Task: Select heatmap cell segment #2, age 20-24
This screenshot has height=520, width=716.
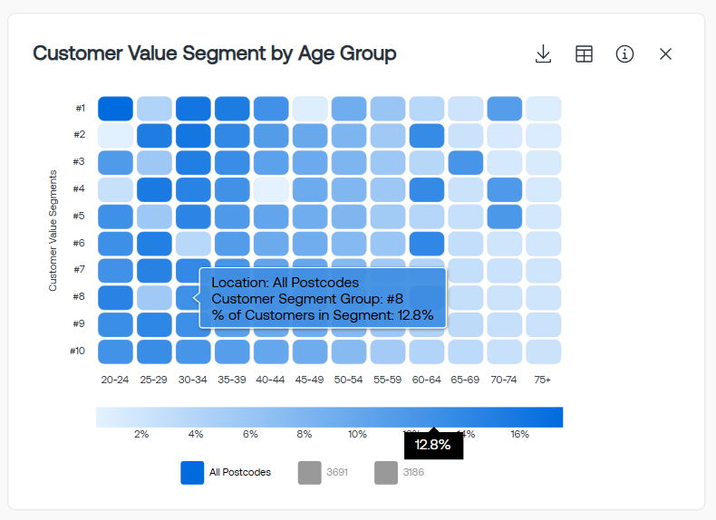Action: click(115, 136)
